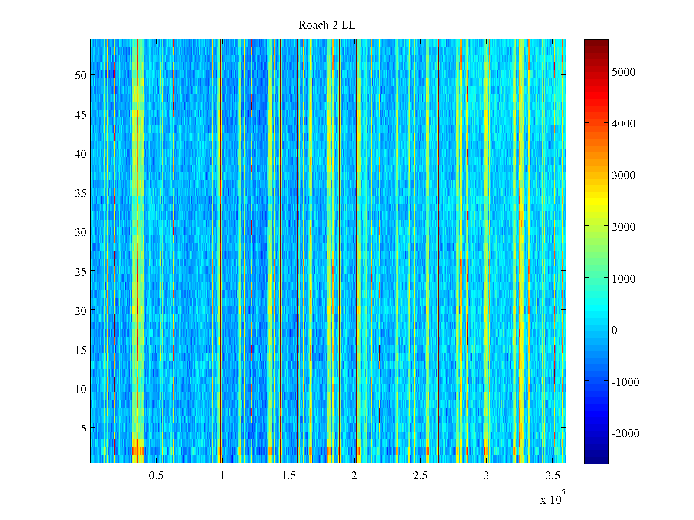The width and height of the screenshot is (694, 520).
Task: Click the plot title 'Roach 2 LL'
Action: coord(327,25)
